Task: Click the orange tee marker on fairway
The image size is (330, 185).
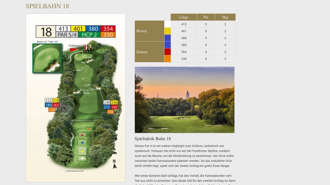Action: point(88,129)
